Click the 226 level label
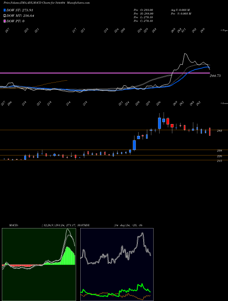 219,156
